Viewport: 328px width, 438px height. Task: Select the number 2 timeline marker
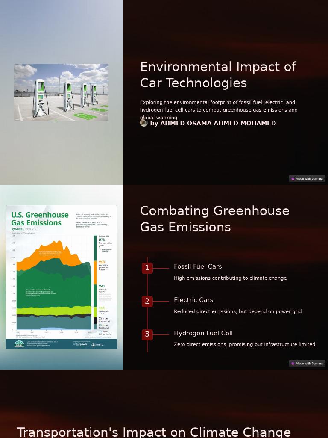tap(147, 302)
